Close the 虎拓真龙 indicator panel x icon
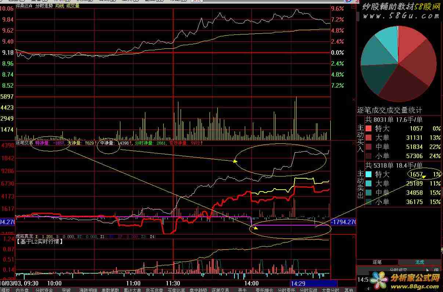This screenshot has height=292, width=443. coord(354,237)
